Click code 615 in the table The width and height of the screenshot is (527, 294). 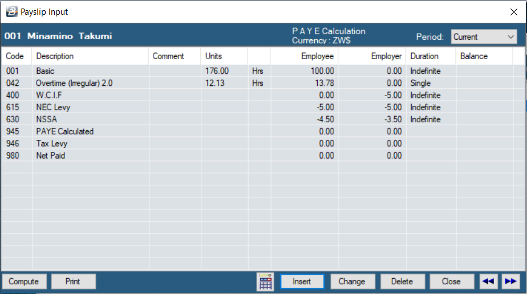(x=13, y=107)
